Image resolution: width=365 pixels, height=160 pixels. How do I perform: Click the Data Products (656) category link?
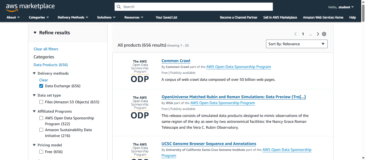click(51, 65)
